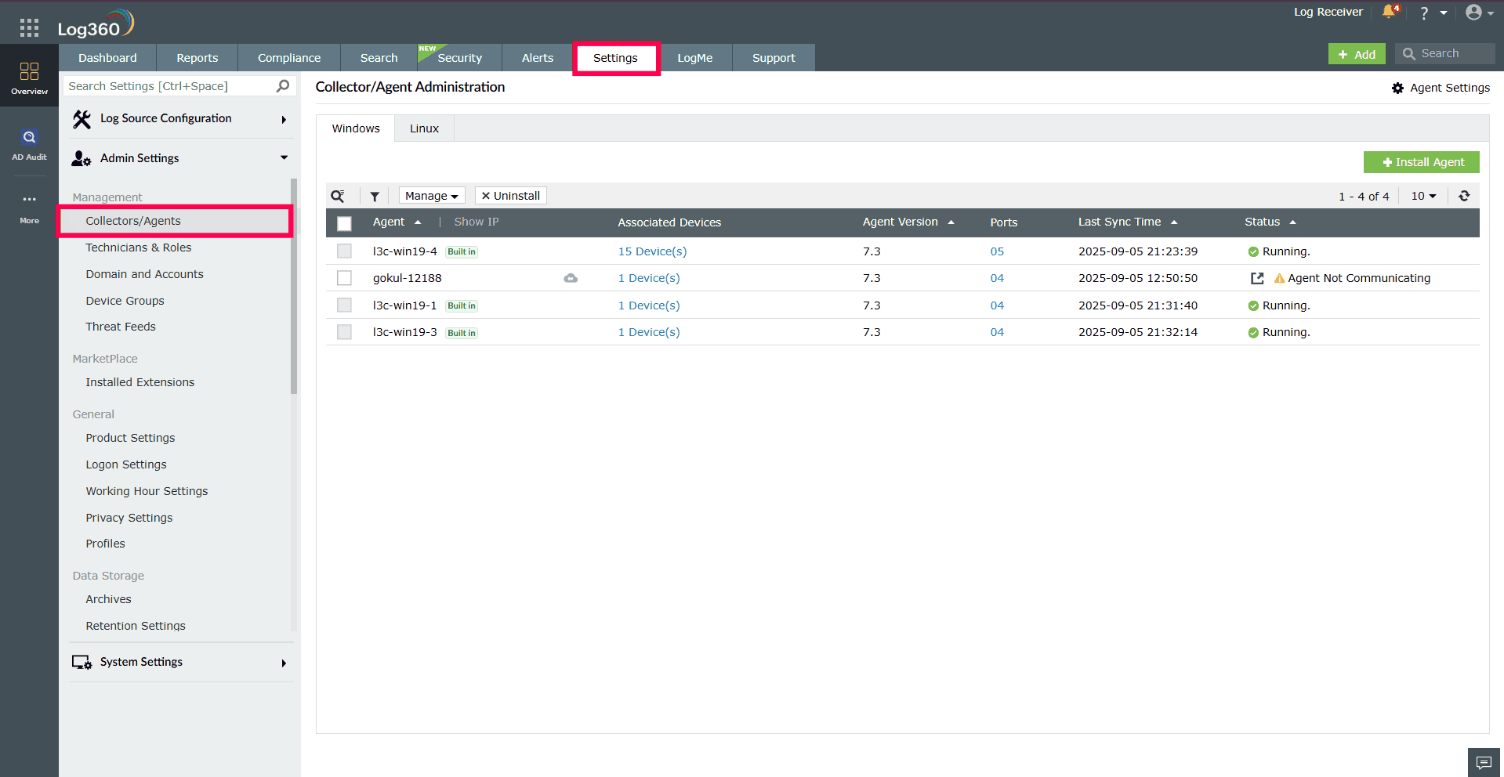
Task: Select the l3c-win19-3 agent checkbox
Action: click(x=344, y=332)
